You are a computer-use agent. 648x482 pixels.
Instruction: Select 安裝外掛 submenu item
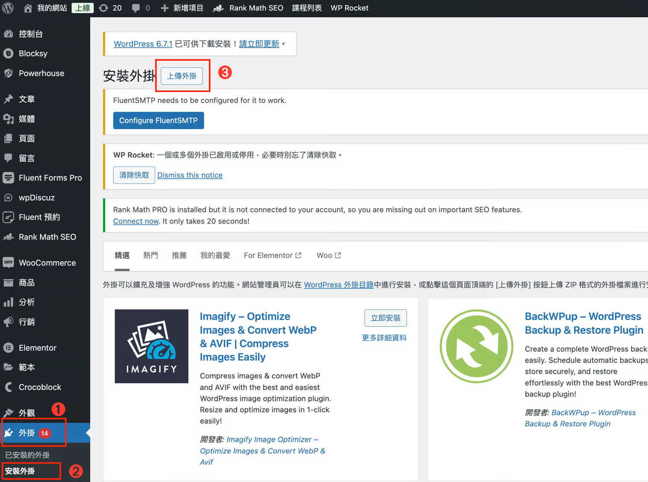(20, 471)
